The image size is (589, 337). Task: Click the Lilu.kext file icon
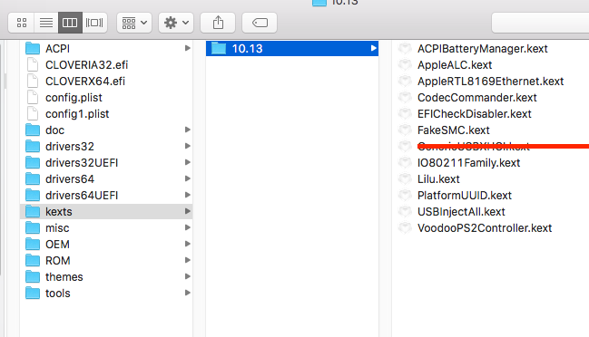[405, 178]
